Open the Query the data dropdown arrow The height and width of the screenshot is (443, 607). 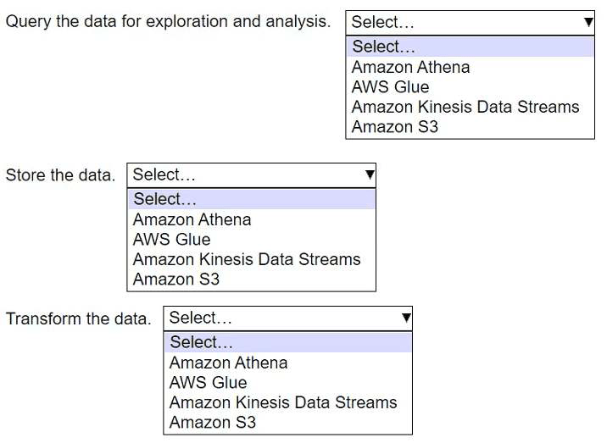(x=588, y=23)
